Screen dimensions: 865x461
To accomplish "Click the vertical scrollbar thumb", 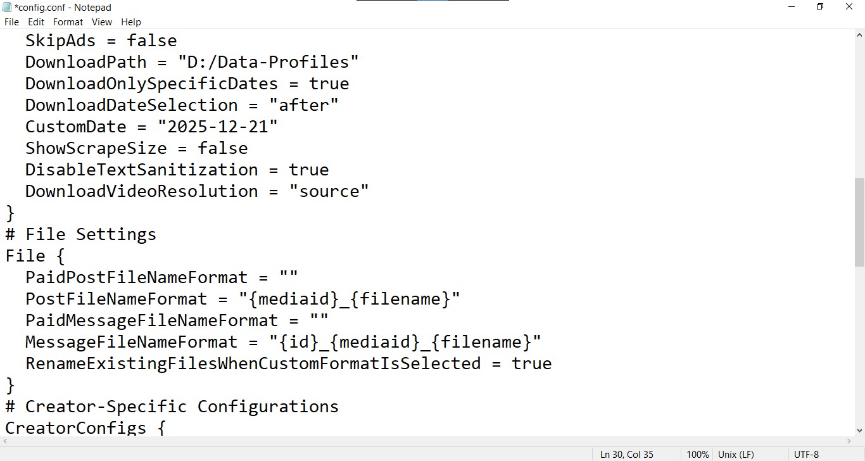I will 859,222.
